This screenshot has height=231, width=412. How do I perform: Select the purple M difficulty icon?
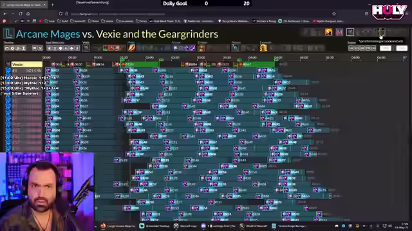[x=339, y=32]
